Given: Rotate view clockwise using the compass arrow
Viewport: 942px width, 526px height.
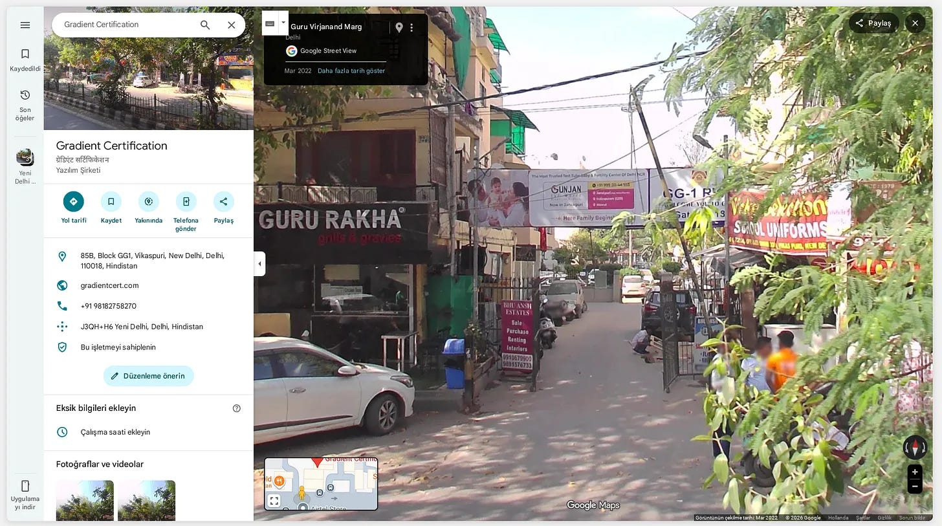Looking at the screenshot, I should pos(924,448).
